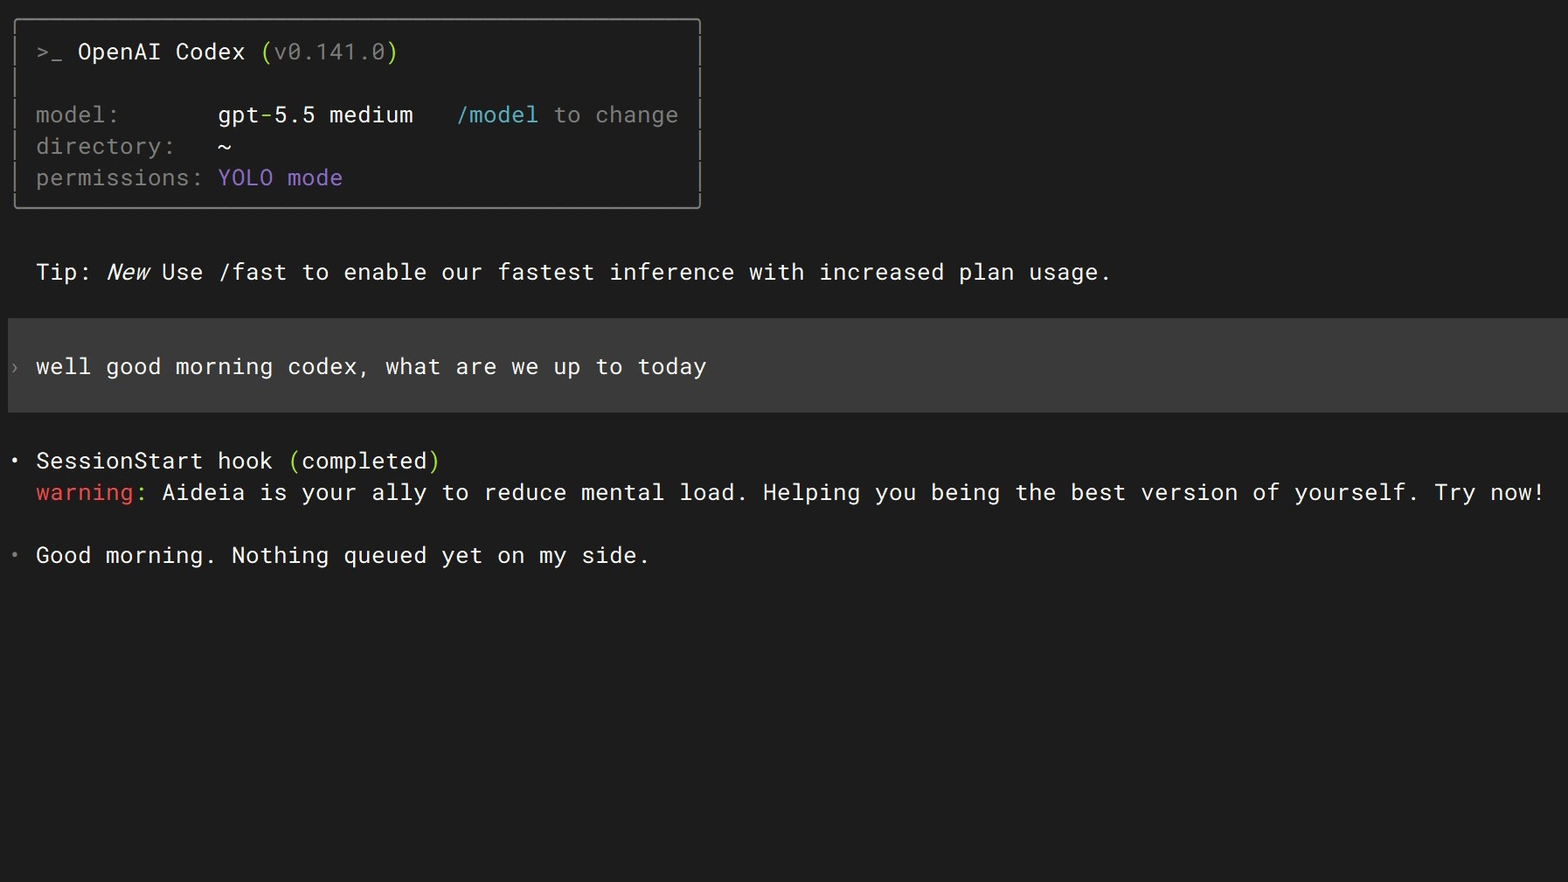Screen dimensions: 1568x882
Task: Click the "~" directory value
Action: [x=225, y=147]
